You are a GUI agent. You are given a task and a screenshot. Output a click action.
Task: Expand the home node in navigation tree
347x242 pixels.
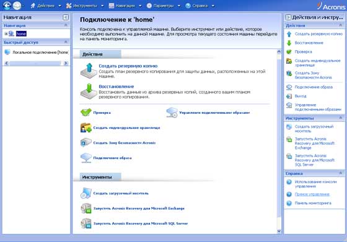6,33
